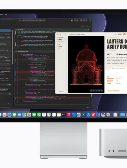Select the hand pan tool in the 3D viewer
This screenshot has width=127, height=168.
pos(94,91)
